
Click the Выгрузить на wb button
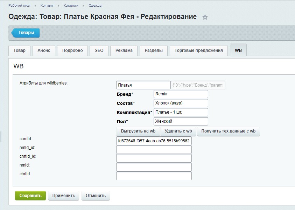(x=138, y=131)
